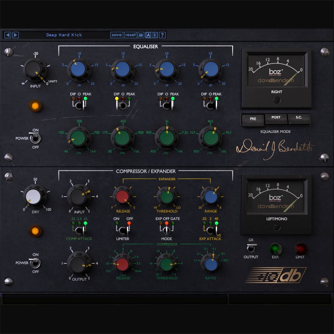Click the COMP ATTACK green 25 LED
The height and width of the screenshot is (334, 334).
tap(86, 223)
